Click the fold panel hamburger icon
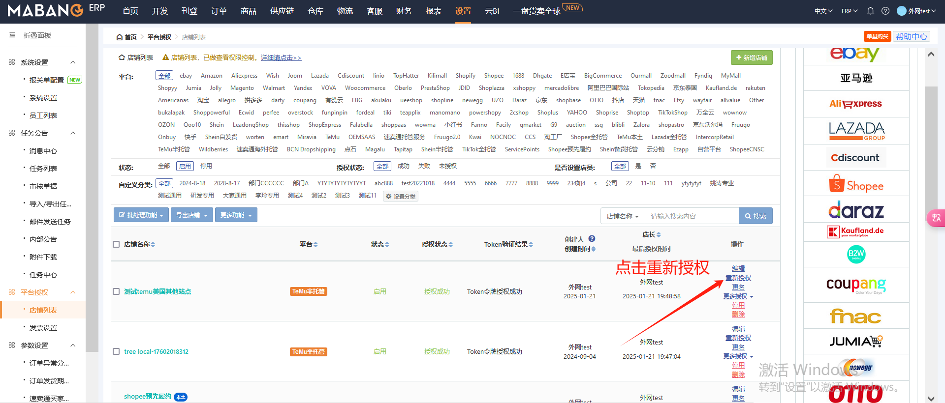Viewport: 945px width, 403px height. click(x=12, y=35)
